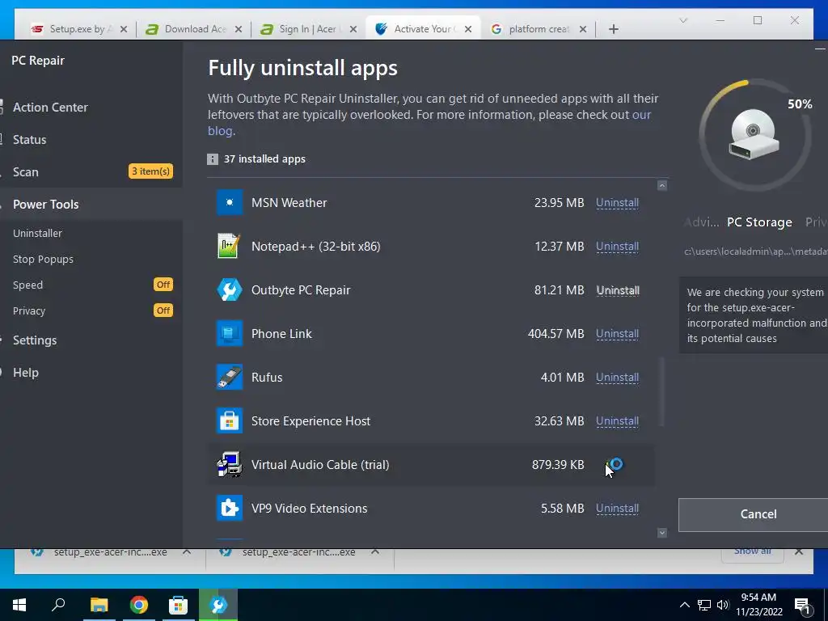
Task: Open taskbar search magnifier
Action: click(58, 605)
